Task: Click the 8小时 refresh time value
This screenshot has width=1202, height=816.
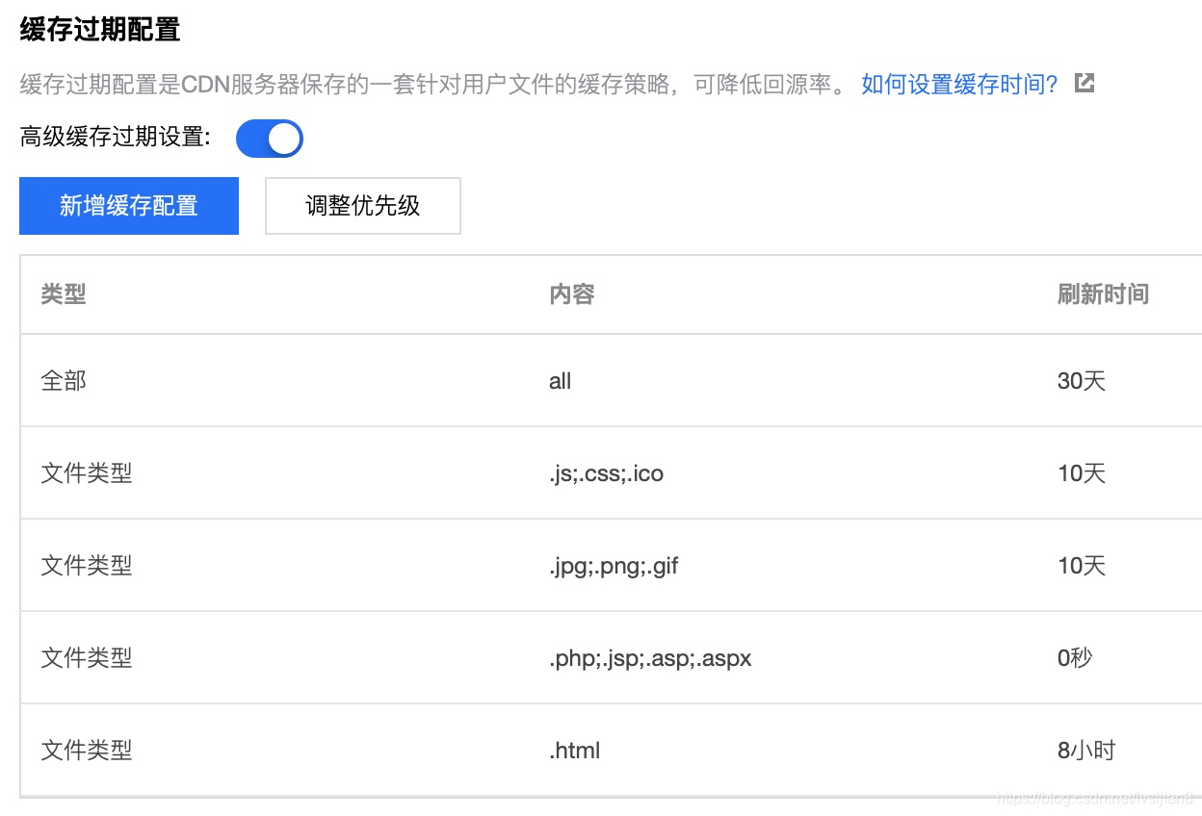Action: tap(1086, 751)
